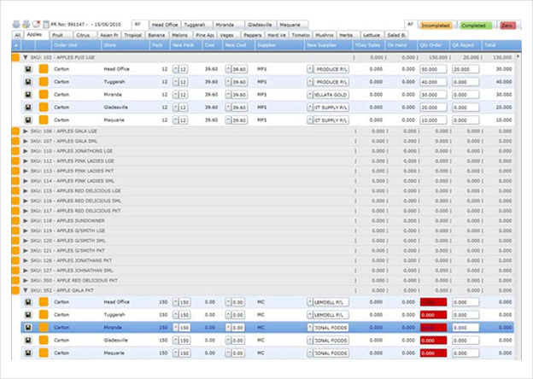Collapse SKU 352 Apple Gala Pkt group

coord(26,290)
